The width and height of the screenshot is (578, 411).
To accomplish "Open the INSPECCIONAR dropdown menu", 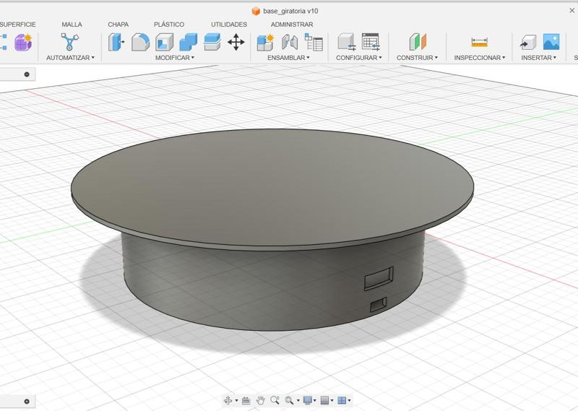I will pos(479,58).
